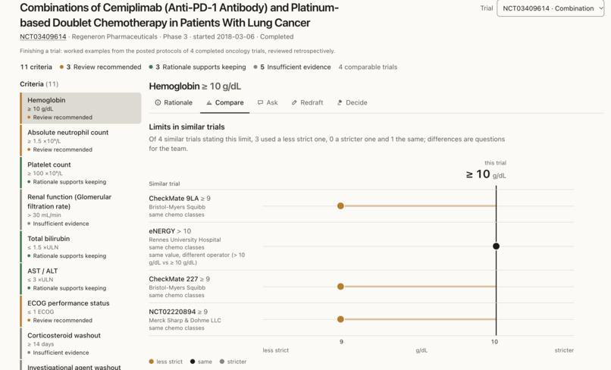The height and width of the screenshot is (370, 611).
Task: Click the CheckMate 227 trial name
Action: click(x=174, y=279)
